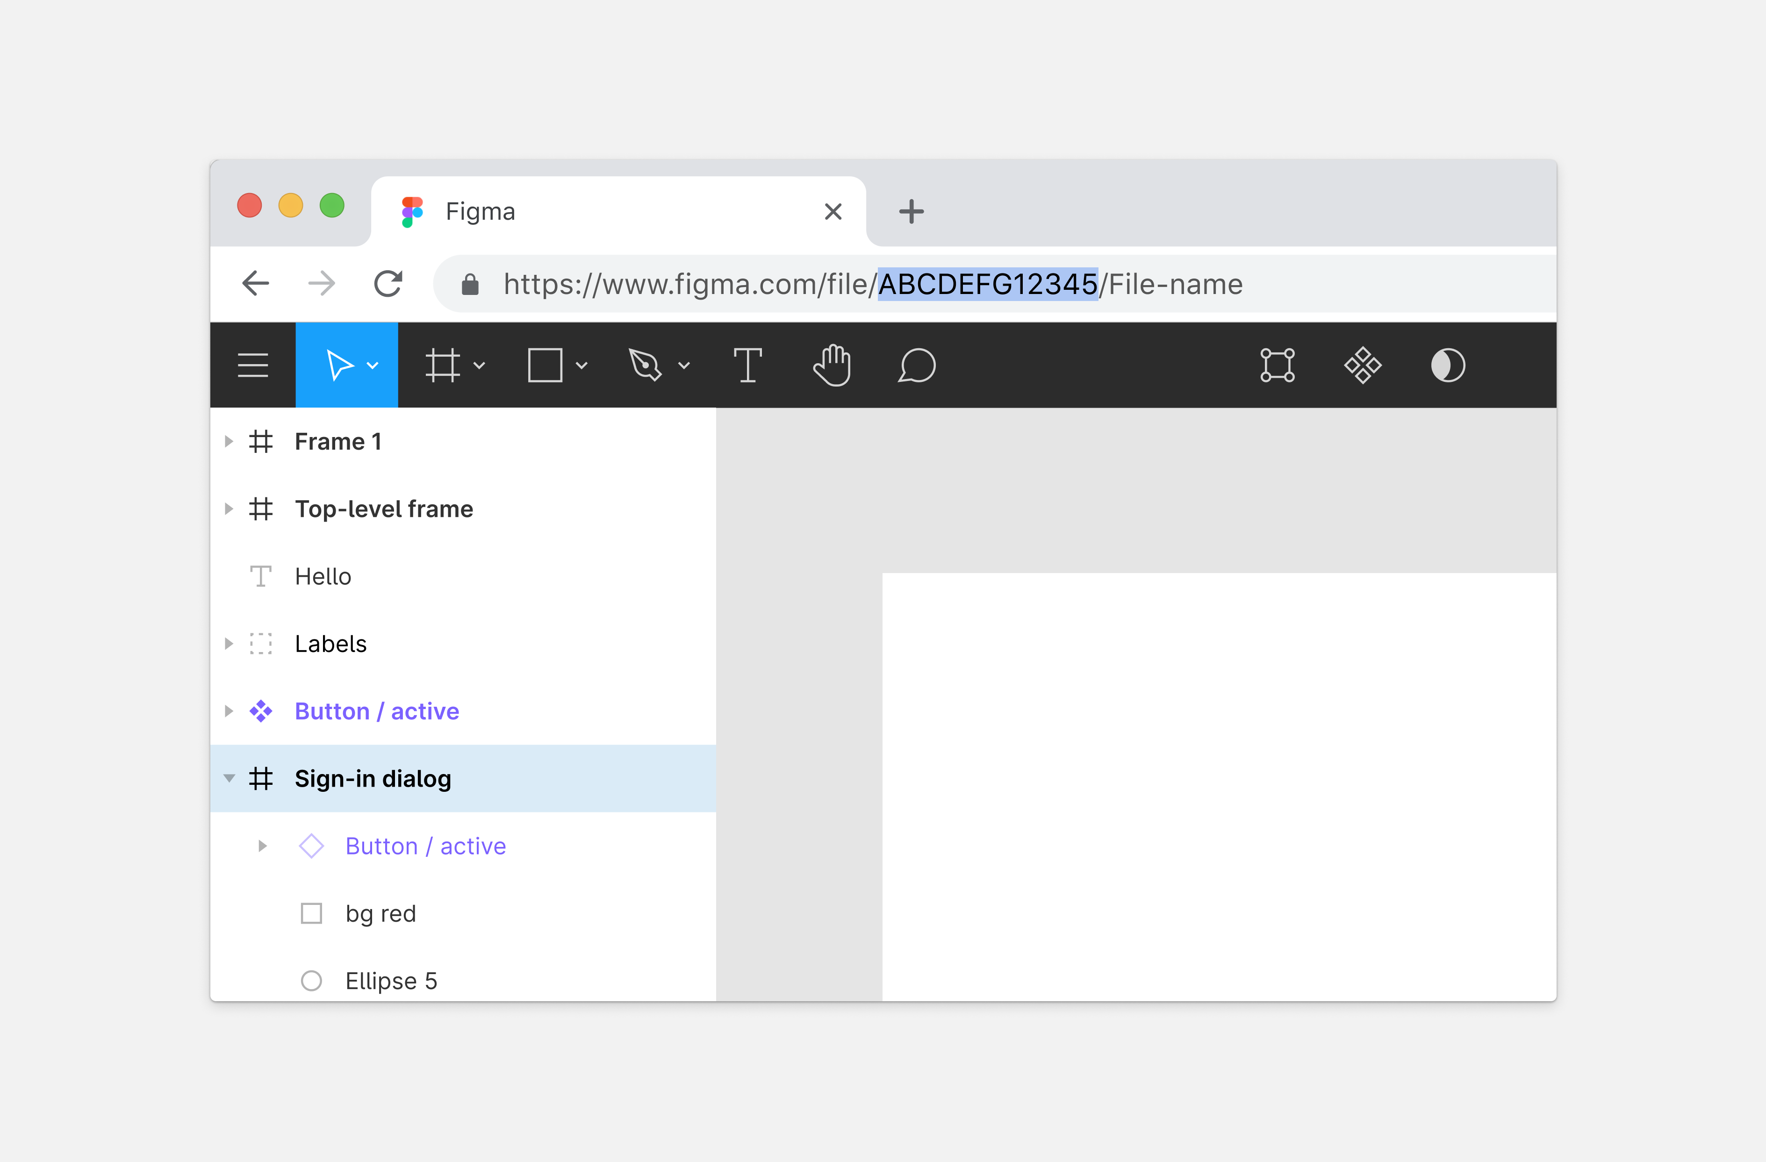Open a new browser tab
Screen dimensions: 1766x1162
coord(911,211)
